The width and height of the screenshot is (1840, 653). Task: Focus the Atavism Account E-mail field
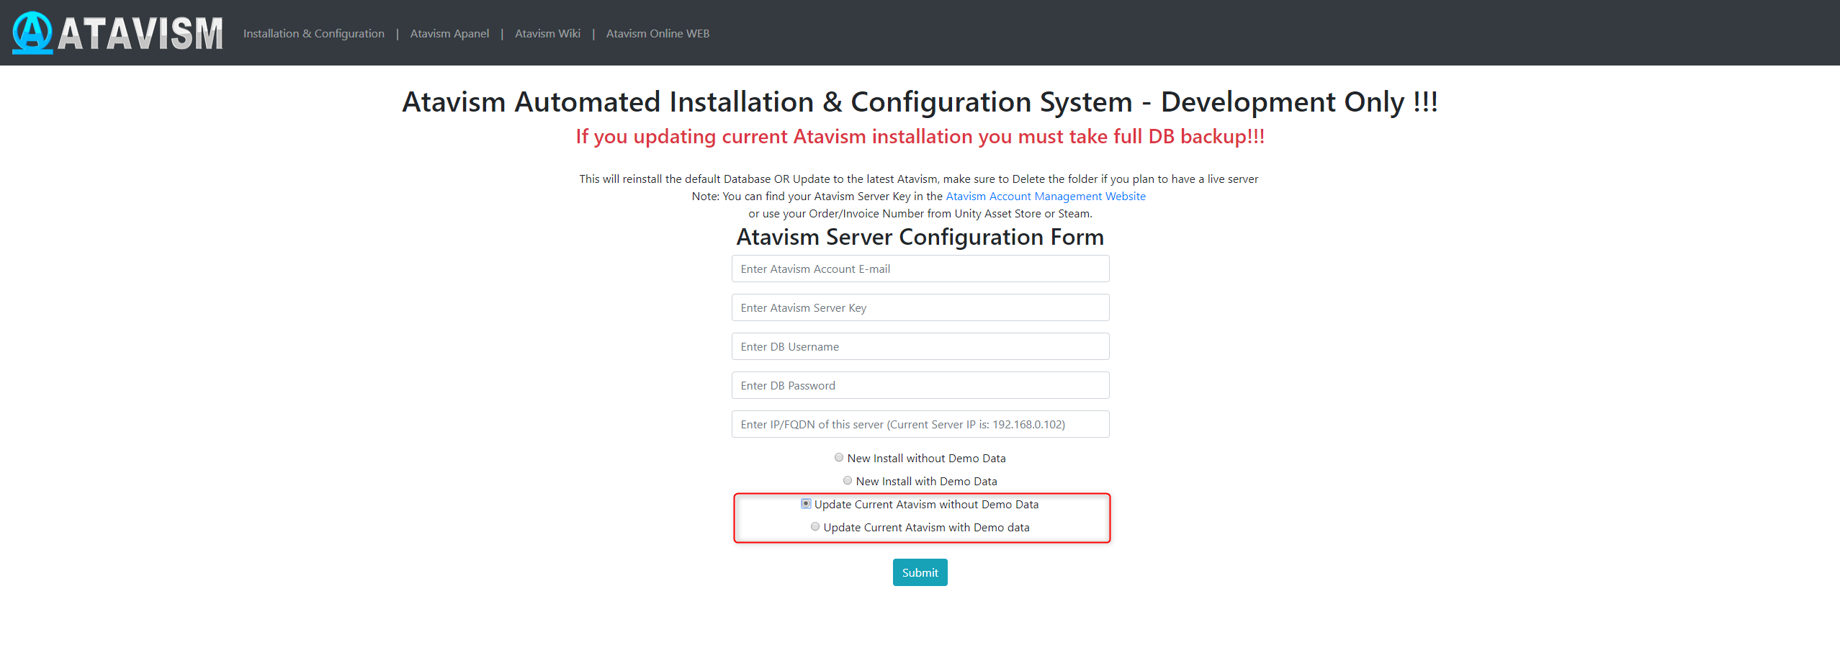pos(920,269)
